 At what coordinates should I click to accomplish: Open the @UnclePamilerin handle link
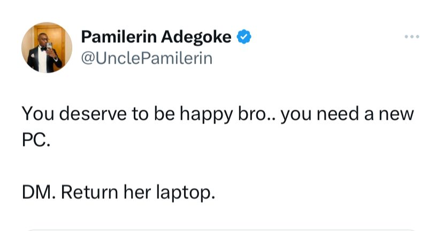point(146,58)
